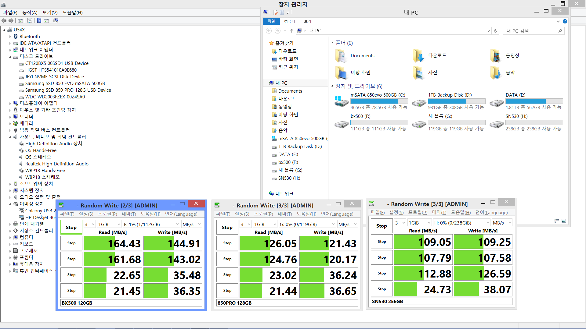Open the 보기(V) menu in Device Manager
Viewport: 586px width, 329px height.
(50, 12)
